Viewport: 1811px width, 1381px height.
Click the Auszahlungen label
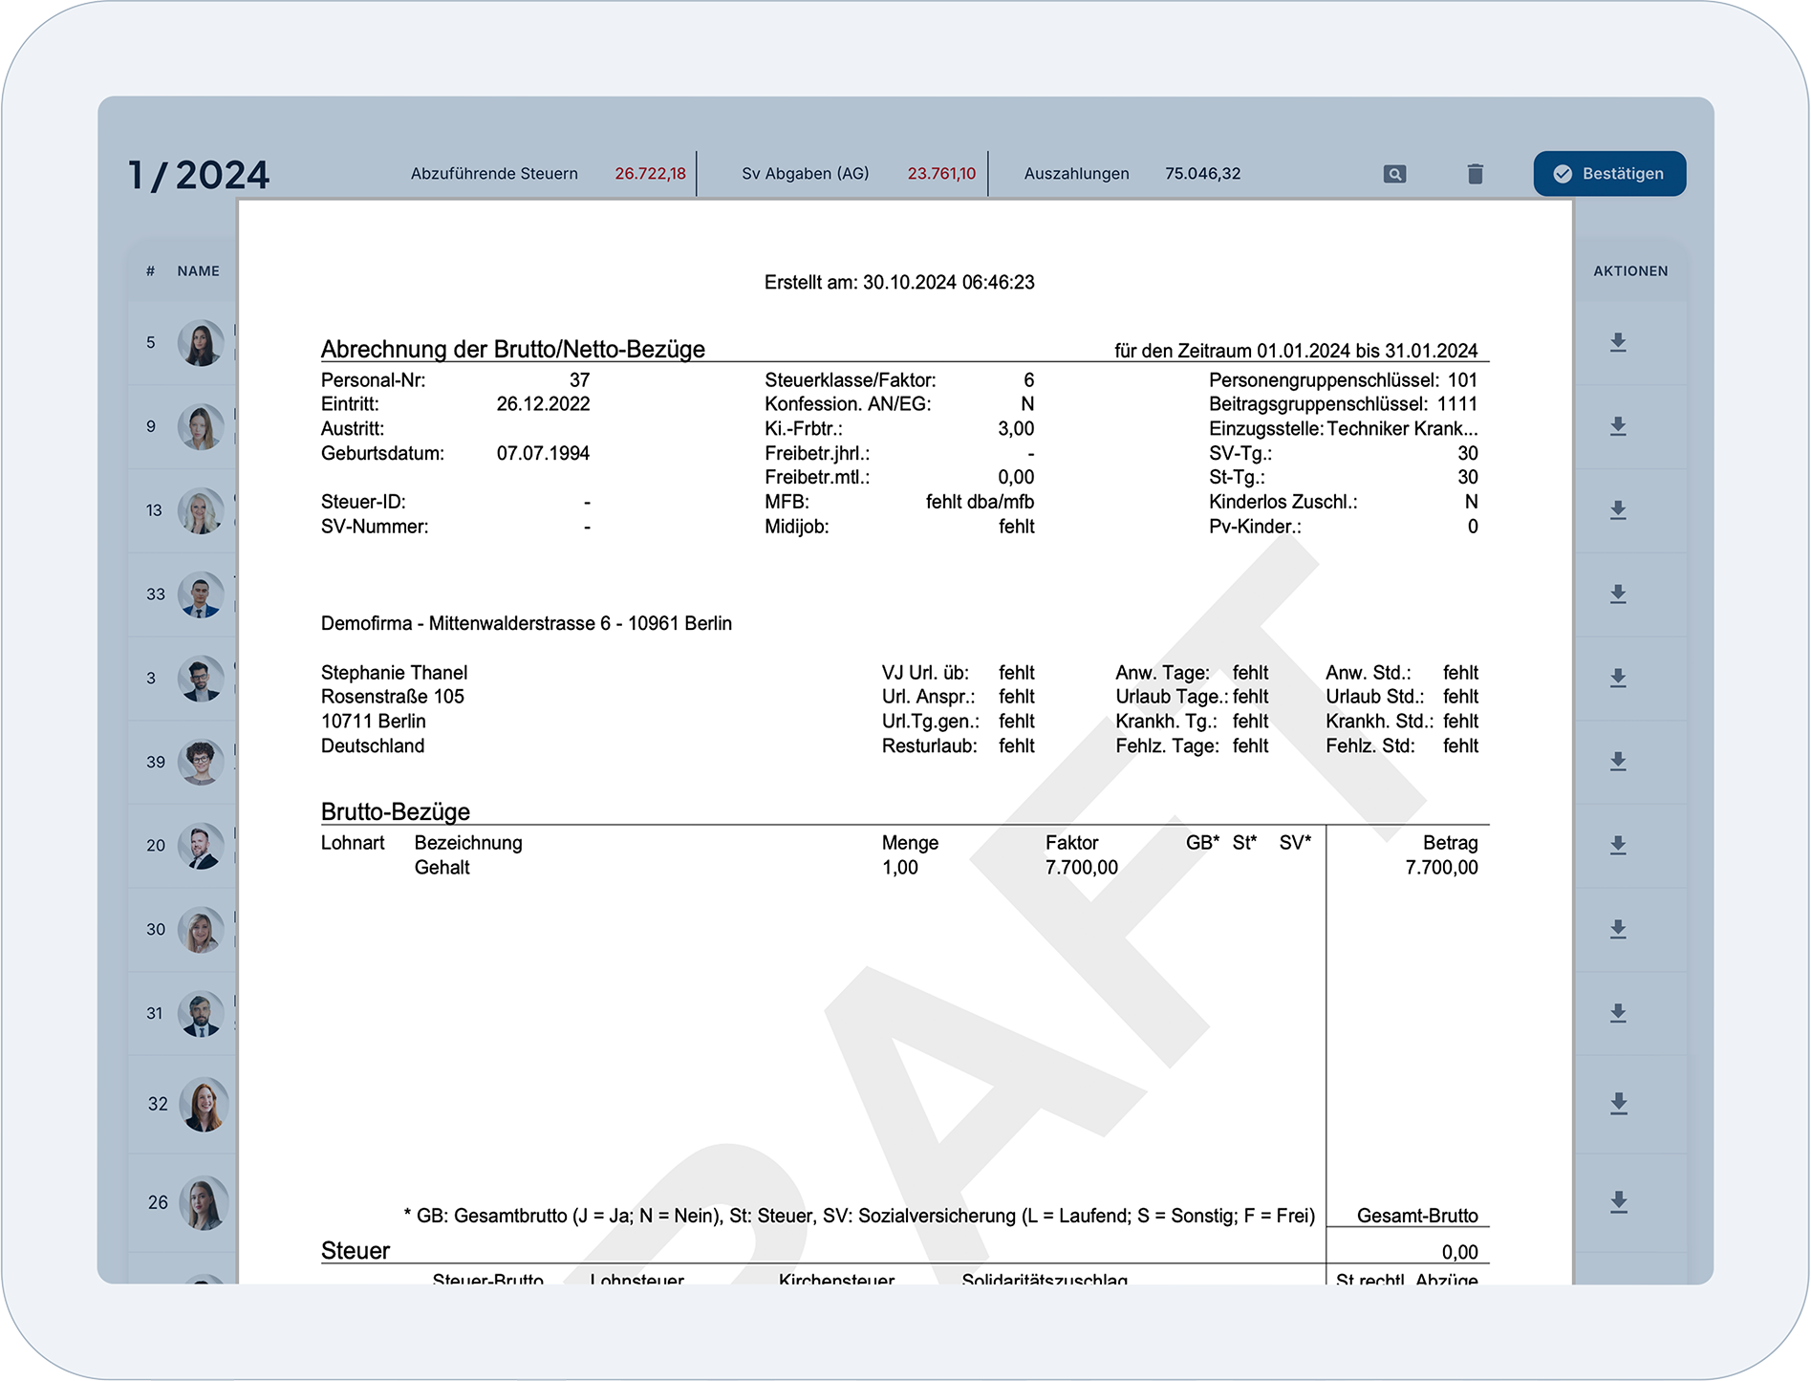pos(1076,174)
